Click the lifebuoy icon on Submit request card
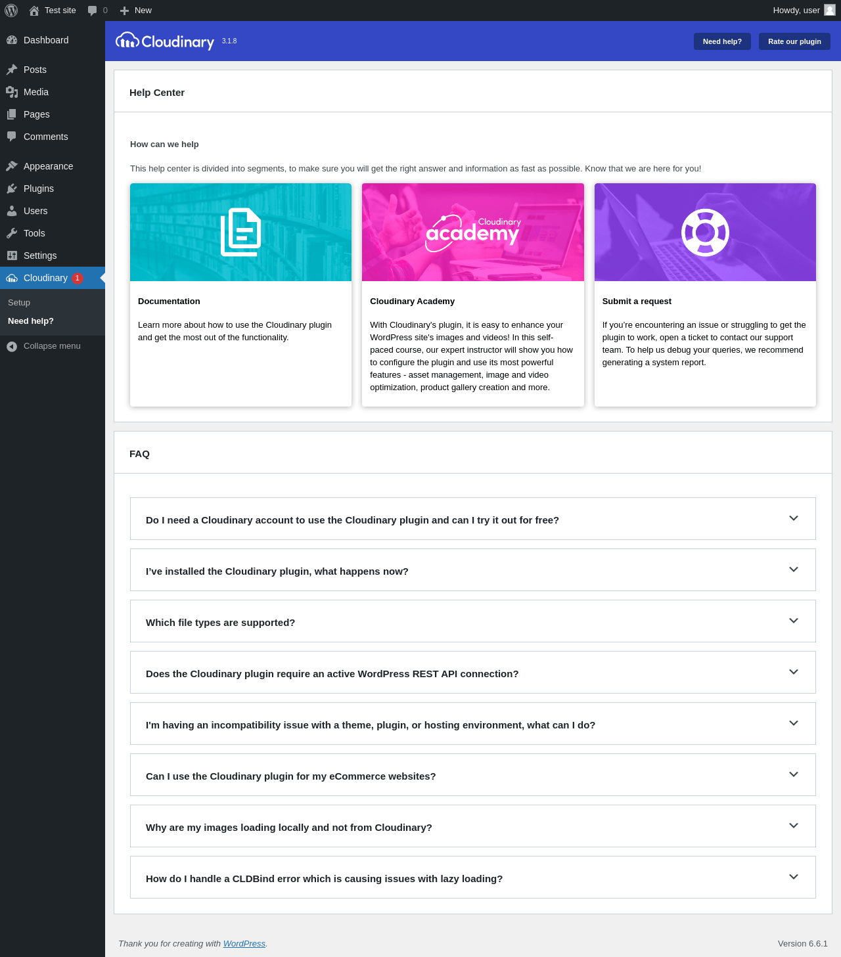The width and height of the screenshot is (841, 957). pos(705,233)
